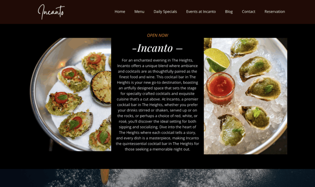
Task: Open Events at Incanto
Action: coord(201,11)
